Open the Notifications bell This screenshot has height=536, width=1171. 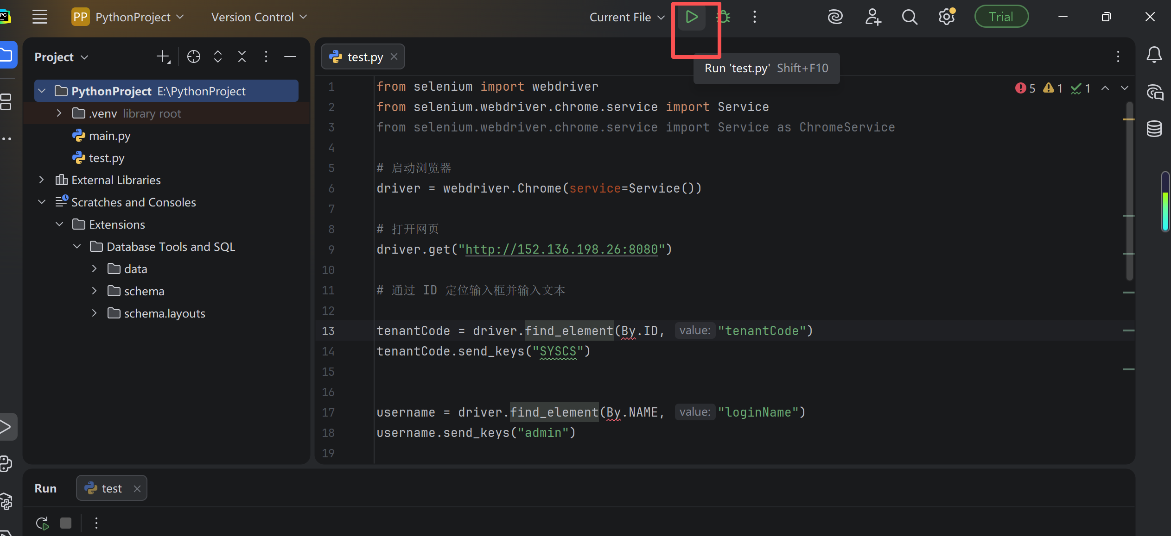click(x=1154, y=55)
